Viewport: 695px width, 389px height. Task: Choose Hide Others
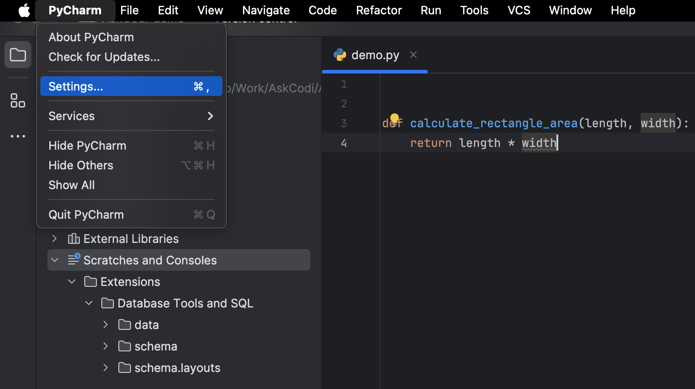[131, 165]
